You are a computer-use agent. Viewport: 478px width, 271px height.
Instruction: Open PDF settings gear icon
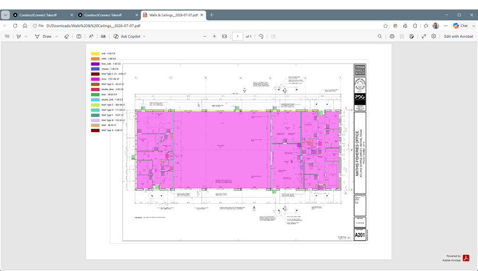click(x=433, y=36)
